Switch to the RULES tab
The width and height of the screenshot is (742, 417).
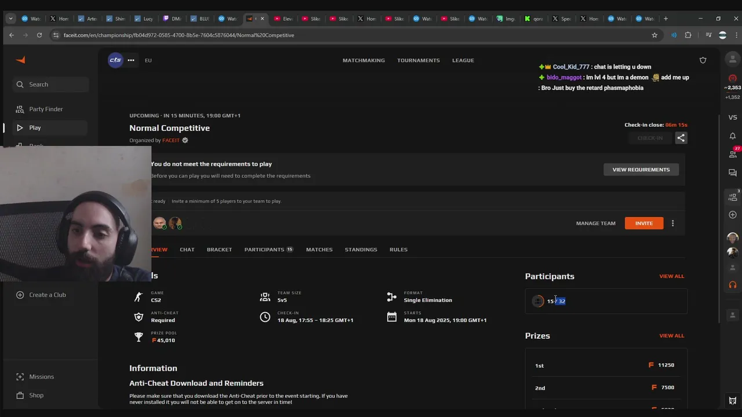398,250
